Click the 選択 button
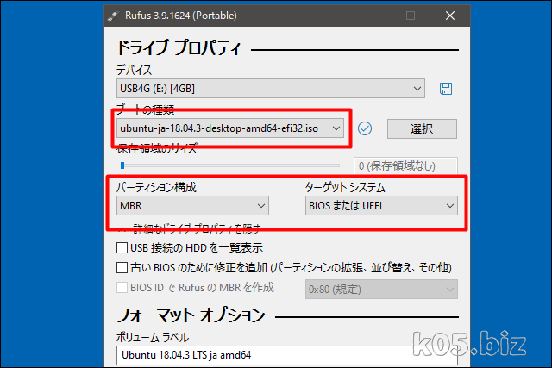This screenshot has height=368, width=552. [x=422, y=128]
